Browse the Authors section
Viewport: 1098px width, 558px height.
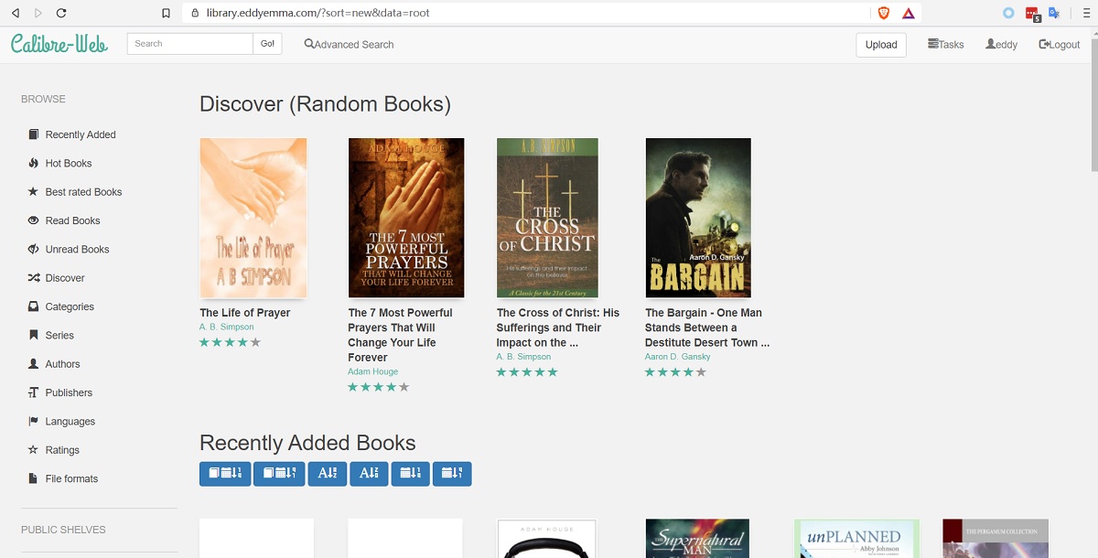[62, 364]
